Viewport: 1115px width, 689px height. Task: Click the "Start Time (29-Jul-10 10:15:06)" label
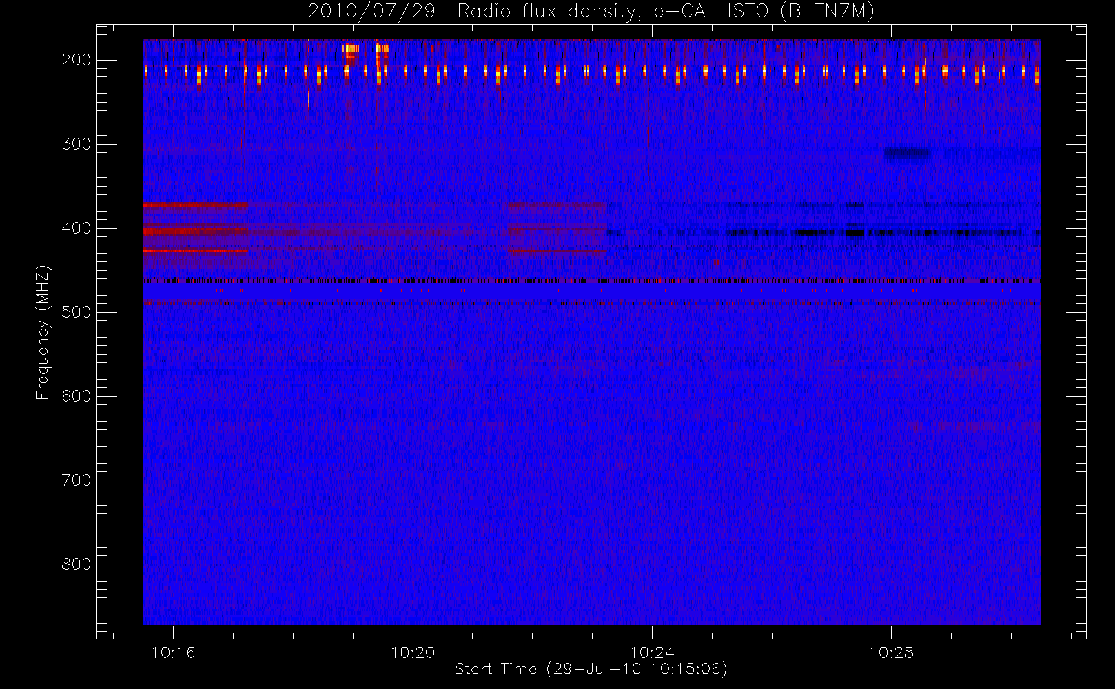(x=591, y=669)
